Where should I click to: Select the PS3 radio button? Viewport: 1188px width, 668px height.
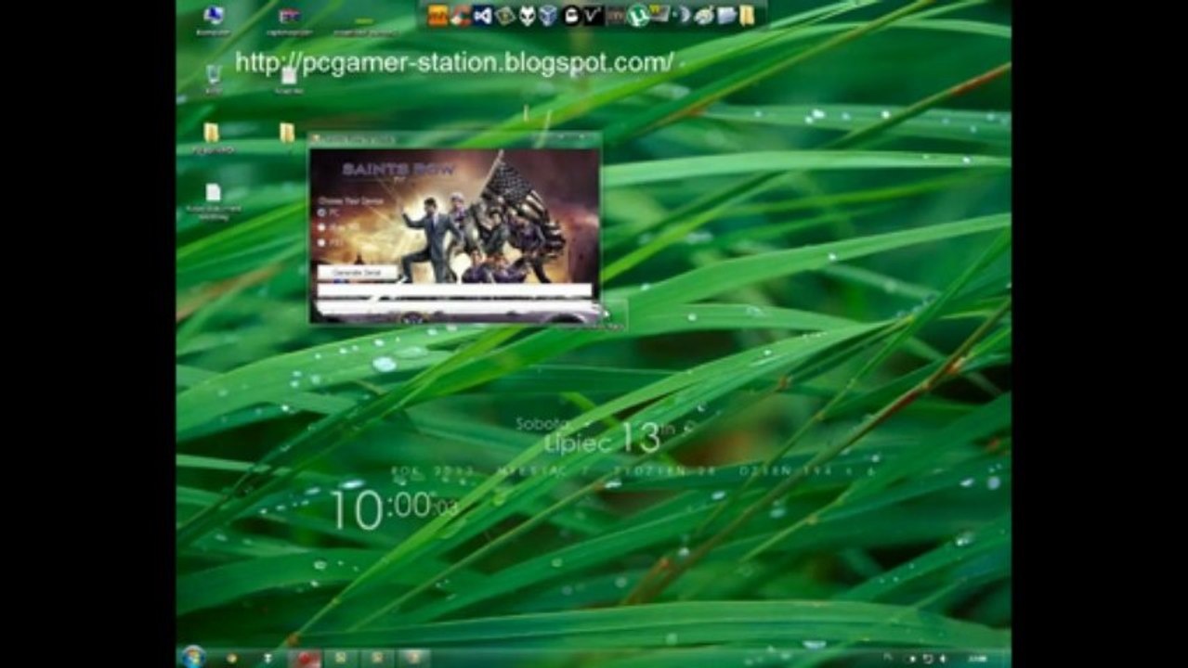[321, 242]
